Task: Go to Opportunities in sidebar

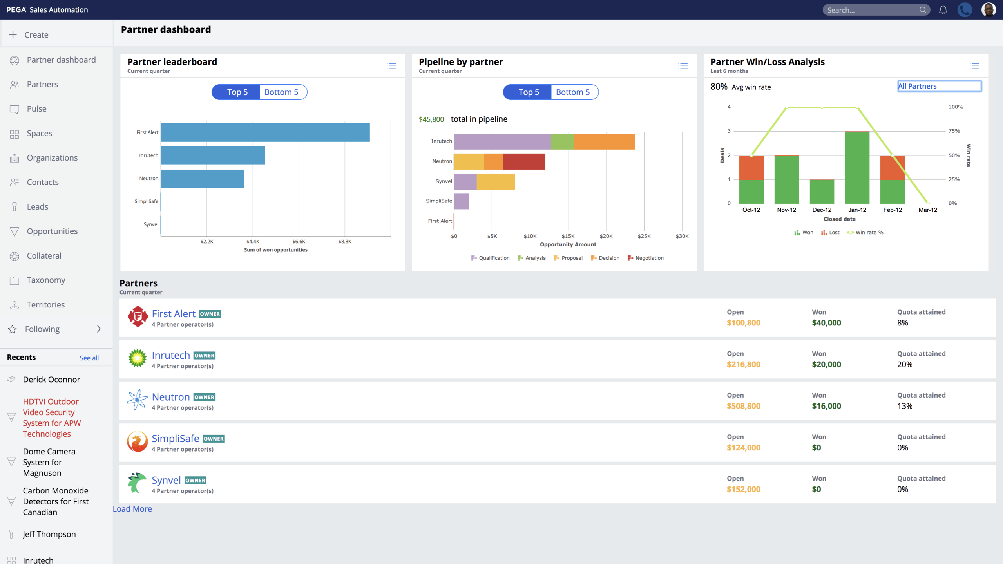Action: 52,231
